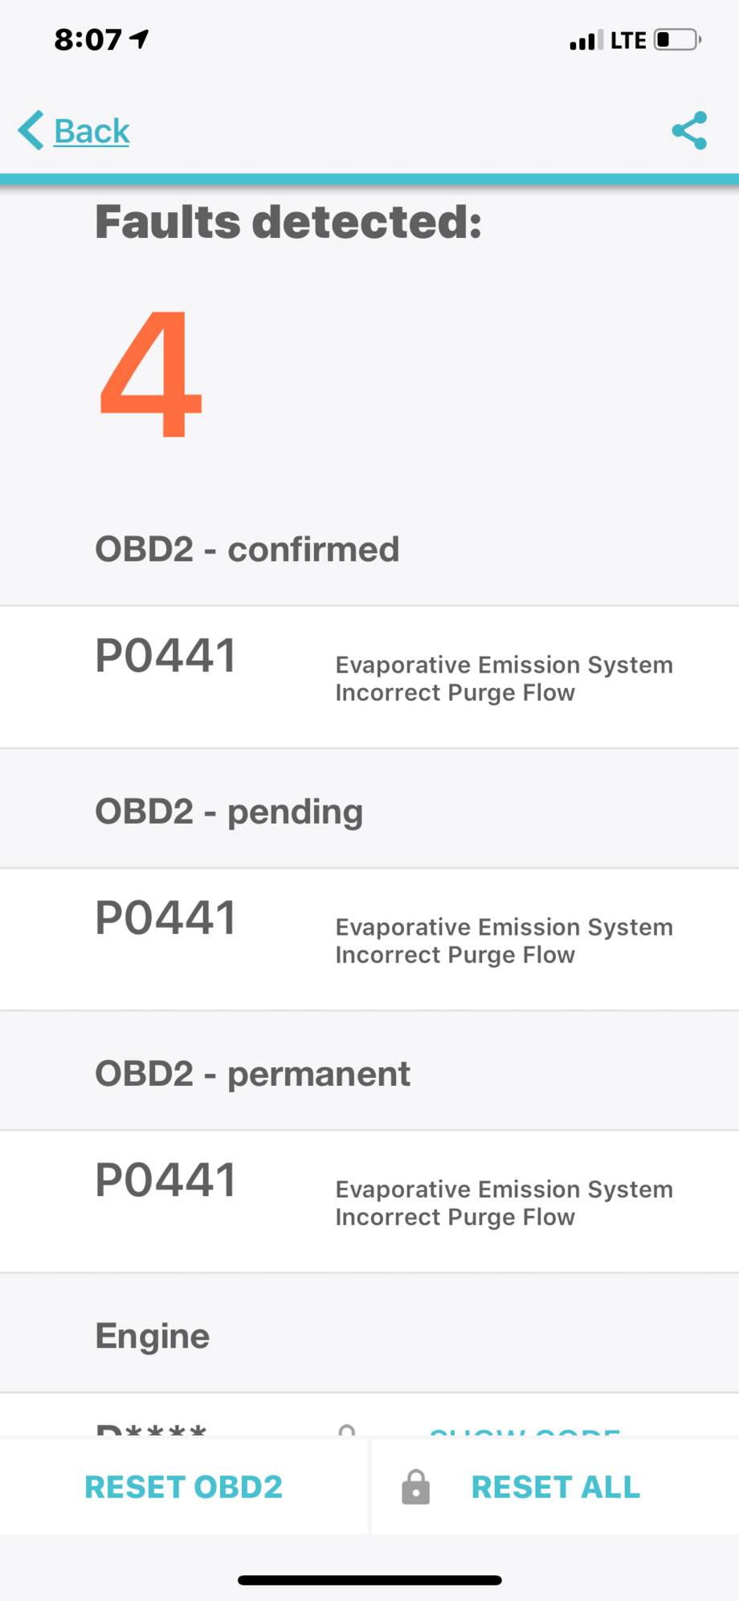739x1601 pixels.
Task: Tap the lock icon beside Reset All
Action: 415,1487
